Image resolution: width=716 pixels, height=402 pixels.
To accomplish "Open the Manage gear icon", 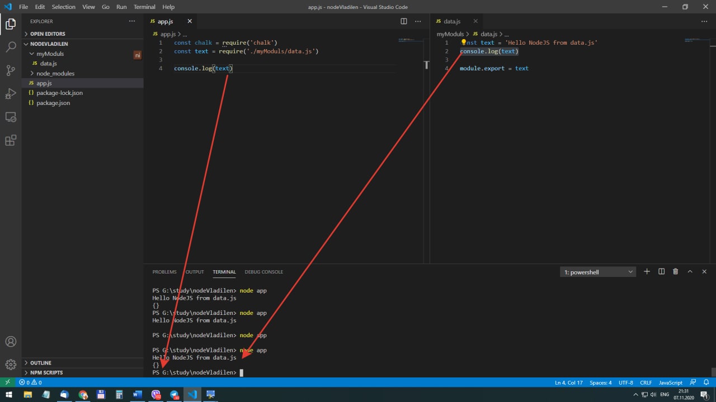I will [x=11, y=365].
